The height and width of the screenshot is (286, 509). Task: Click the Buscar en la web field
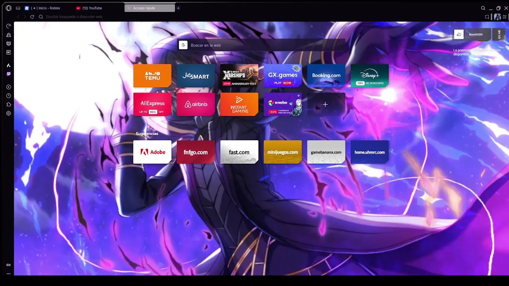pyautogui.click(x=262, y=45)
